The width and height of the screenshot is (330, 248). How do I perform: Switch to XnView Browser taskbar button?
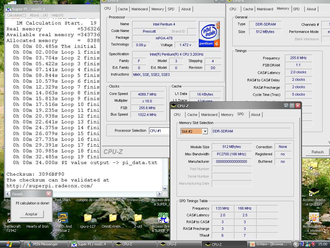click(x=269, y=244)
